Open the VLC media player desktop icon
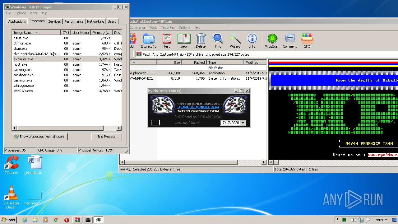Image resolution: width=398 pixels, height=224 pixels. coord(11,198)
